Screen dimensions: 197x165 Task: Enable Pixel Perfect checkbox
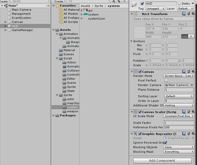coord(166,80)
